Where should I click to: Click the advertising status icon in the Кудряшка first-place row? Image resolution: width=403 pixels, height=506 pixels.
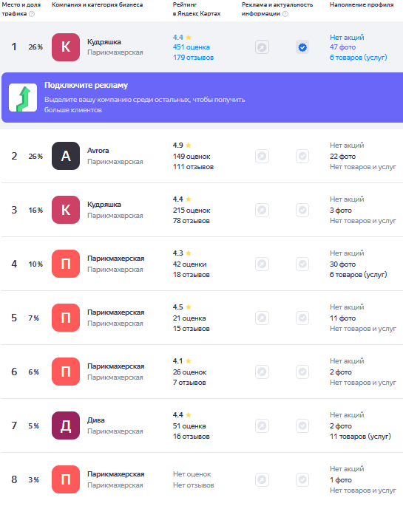(x=262, y=47)
